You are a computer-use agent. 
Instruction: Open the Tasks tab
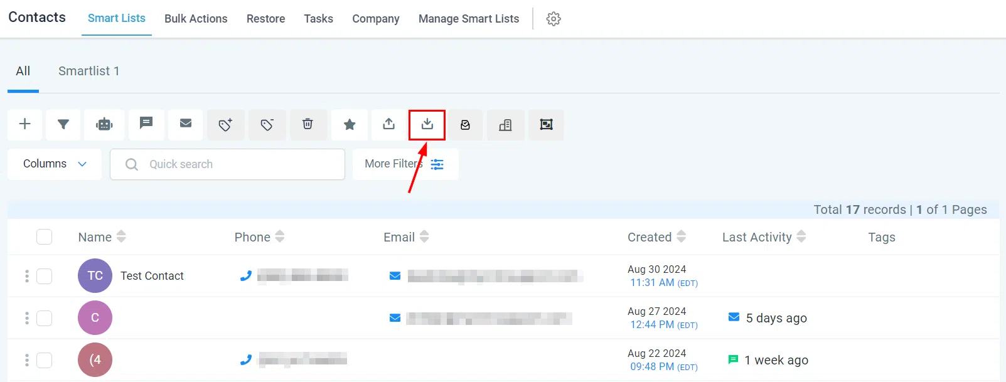click(x=319, y=19)
